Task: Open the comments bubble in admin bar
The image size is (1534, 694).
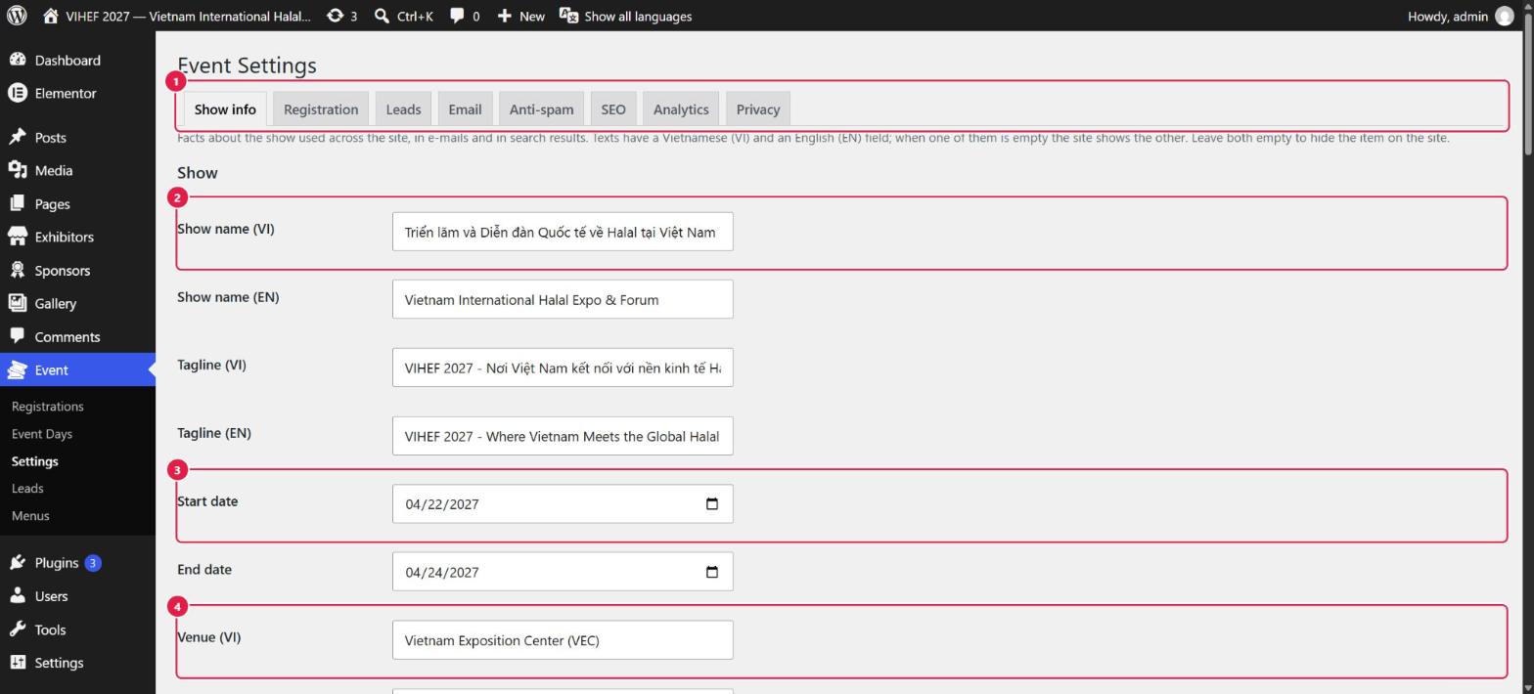Action: click(457, 16)
